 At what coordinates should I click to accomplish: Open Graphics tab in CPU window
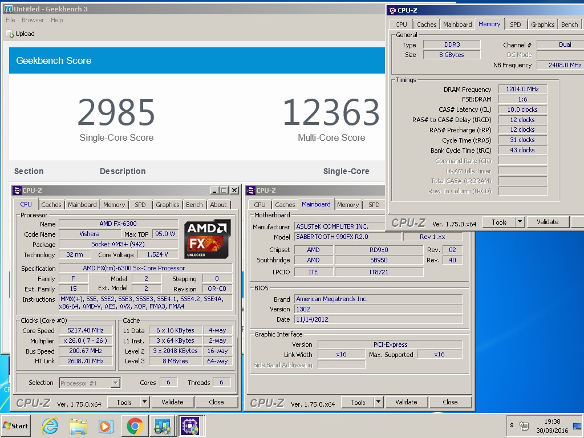click(167, 205)
